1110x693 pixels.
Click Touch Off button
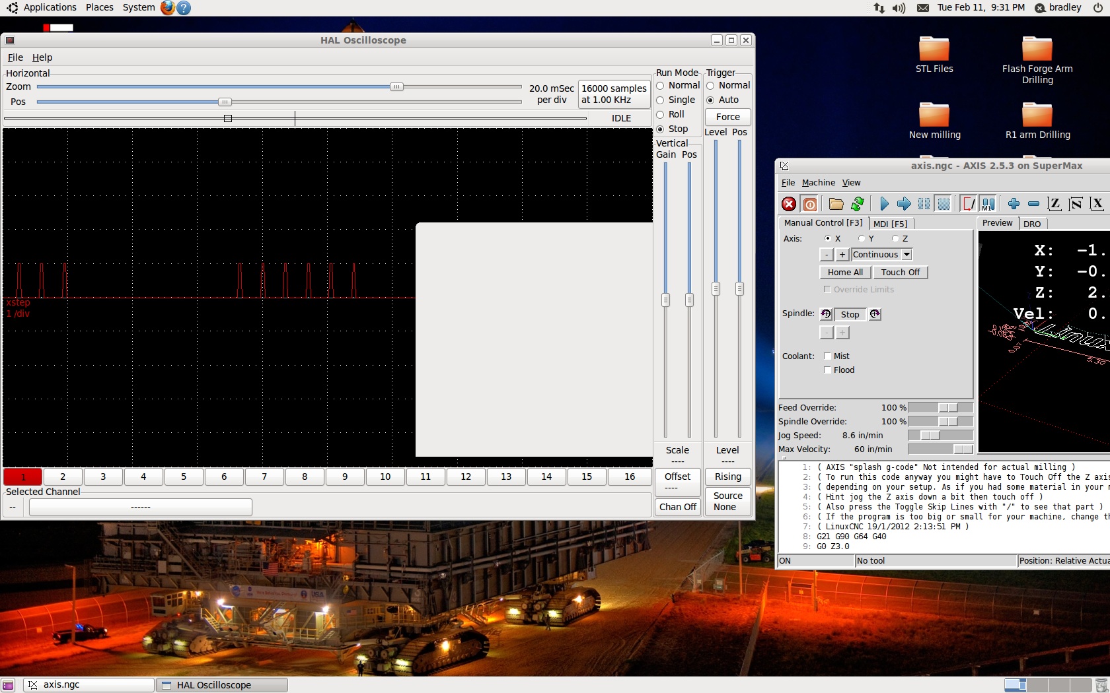[x=901, y=273]
